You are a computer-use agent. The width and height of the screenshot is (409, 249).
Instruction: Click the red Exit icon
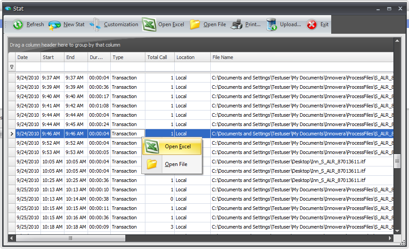[312, 25]
